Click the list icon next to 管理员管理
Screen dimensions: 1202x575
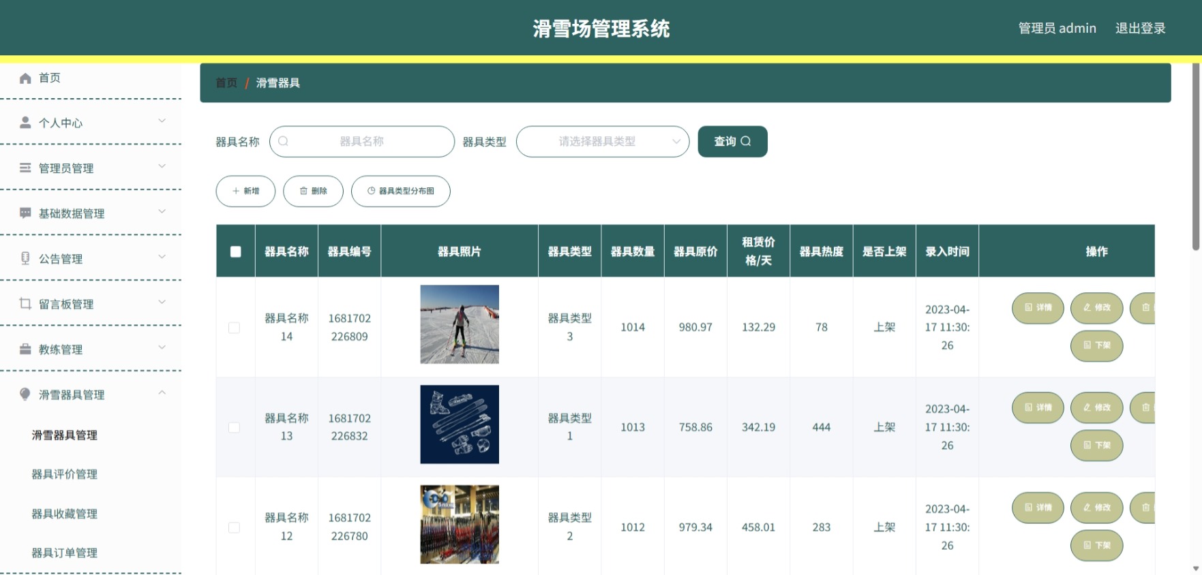point(25,168)
